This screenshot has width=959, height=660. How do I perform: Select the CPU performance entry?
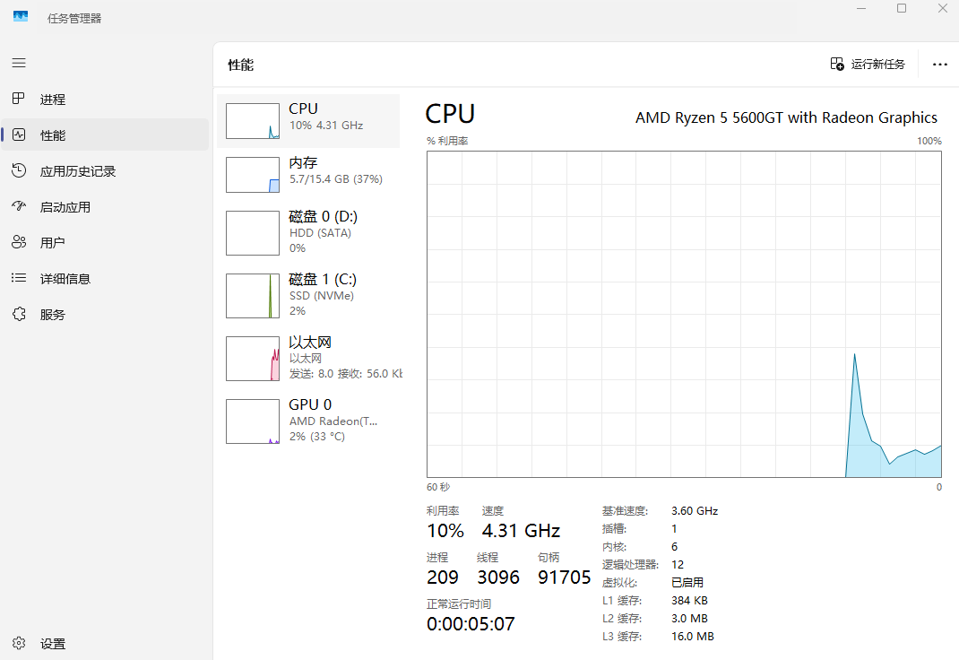coord(308,121)
